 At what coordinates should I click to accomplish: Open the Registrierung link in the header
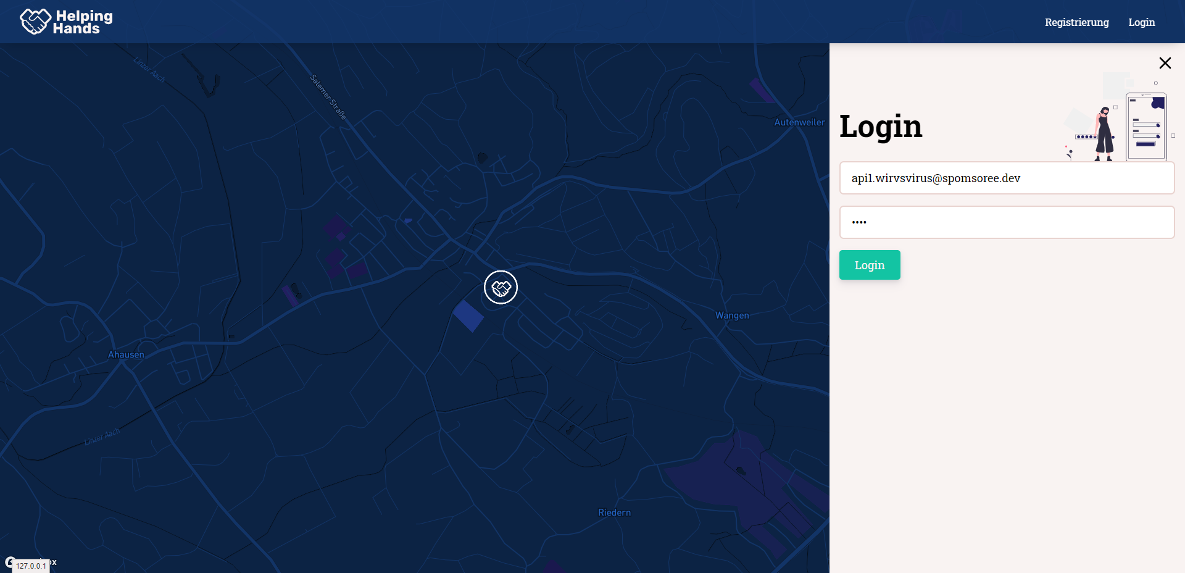pyautogui.click(x=1076, y=22)
